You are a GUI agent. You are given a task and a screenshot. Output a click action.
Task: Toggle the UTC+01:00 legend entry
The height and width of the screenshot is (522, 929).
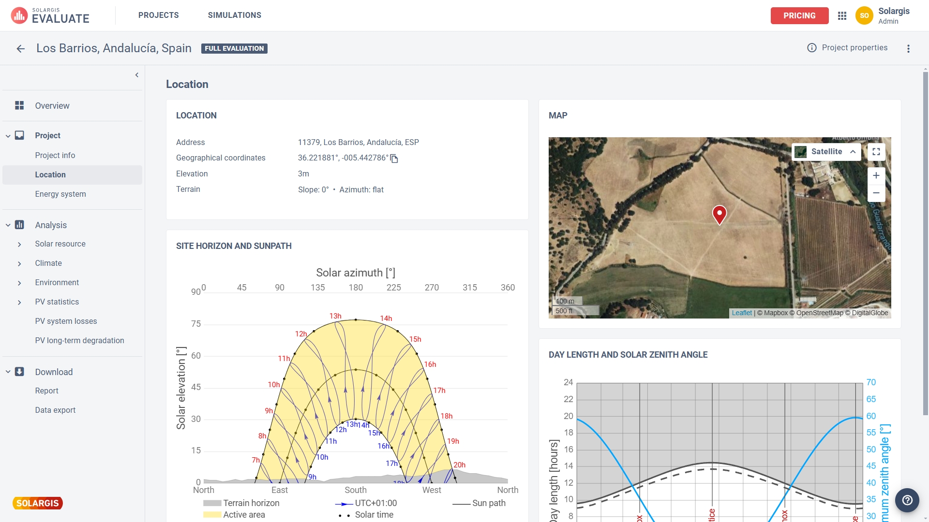pos(366,503)
